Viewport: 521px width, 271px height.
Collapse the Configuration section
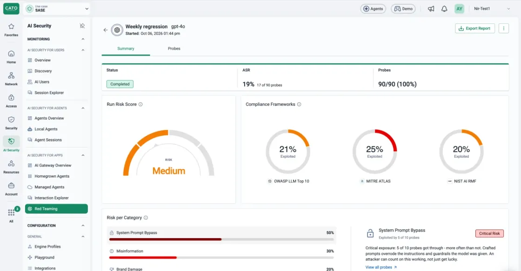point(83,226)
